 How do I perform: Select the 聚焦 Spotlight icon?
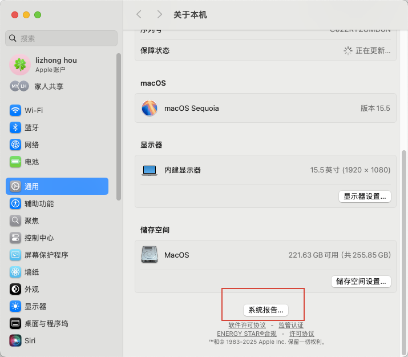(15, 220)
